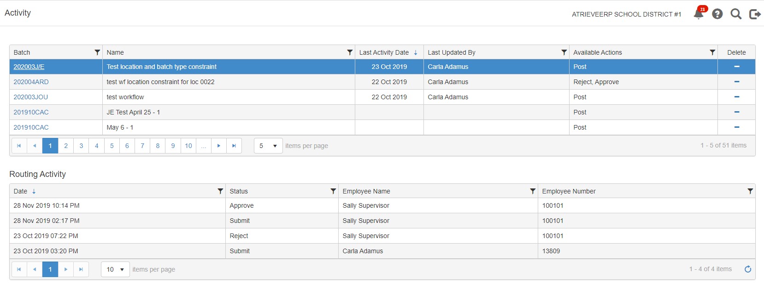Go to page 7 of batches
764x290 pixels.
click(x=142, y=146)
